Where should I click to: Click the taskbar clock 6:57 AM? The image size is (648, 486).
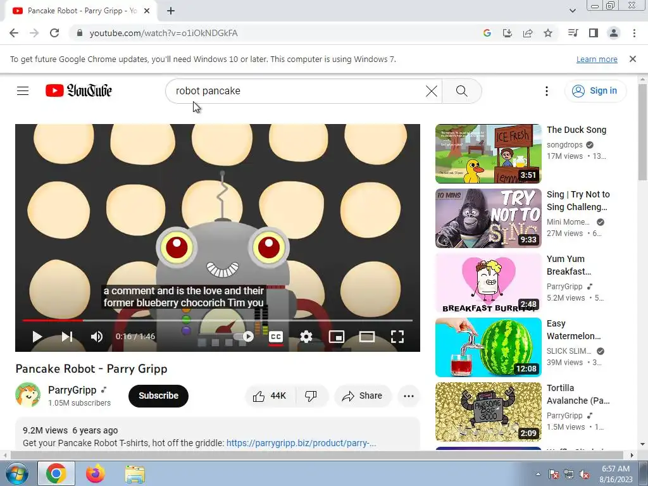pyautogui.click(x=616, y=474)
